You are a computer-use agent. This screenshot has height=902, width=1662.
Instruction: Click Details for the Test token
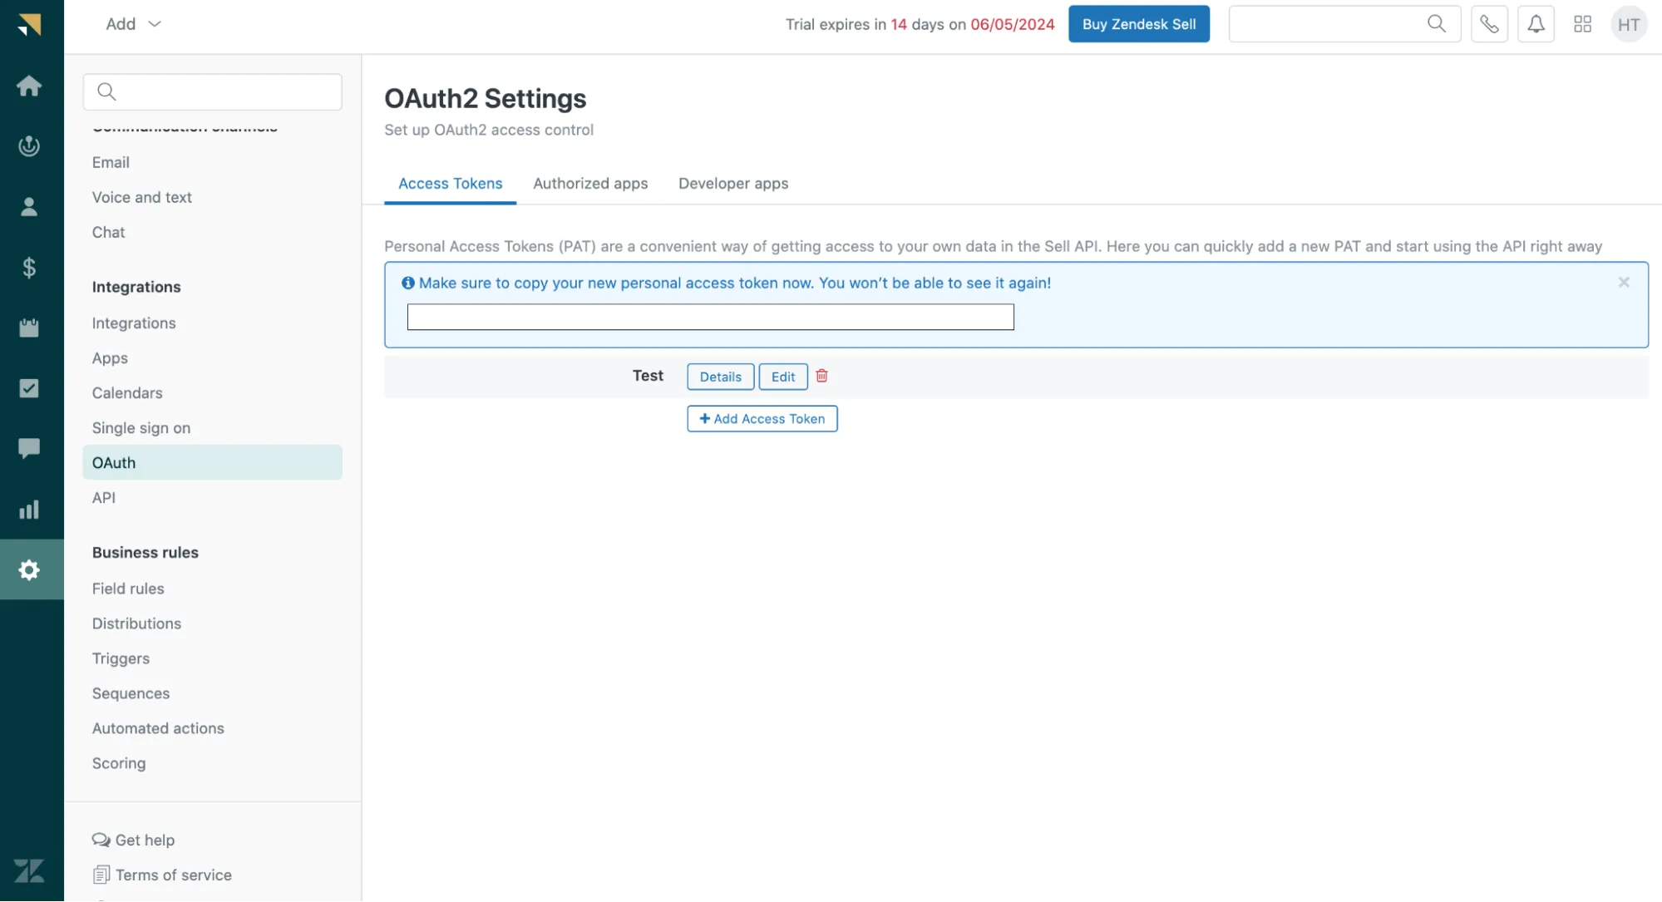click(721, 377)
